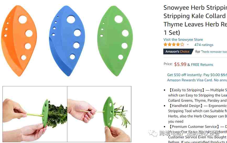
Task: Click the herb remover tool keyword link
Action: pos(214,52)
